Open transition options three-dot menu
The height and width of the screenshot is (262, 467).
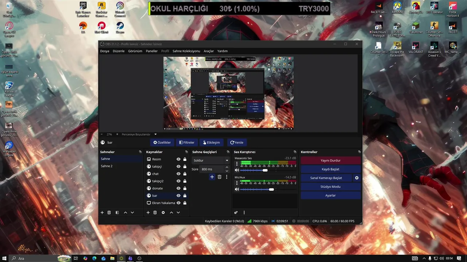[x=227, y=177]
